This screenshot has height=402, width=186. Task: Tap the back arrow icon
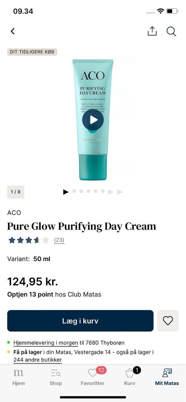(13, 31)
